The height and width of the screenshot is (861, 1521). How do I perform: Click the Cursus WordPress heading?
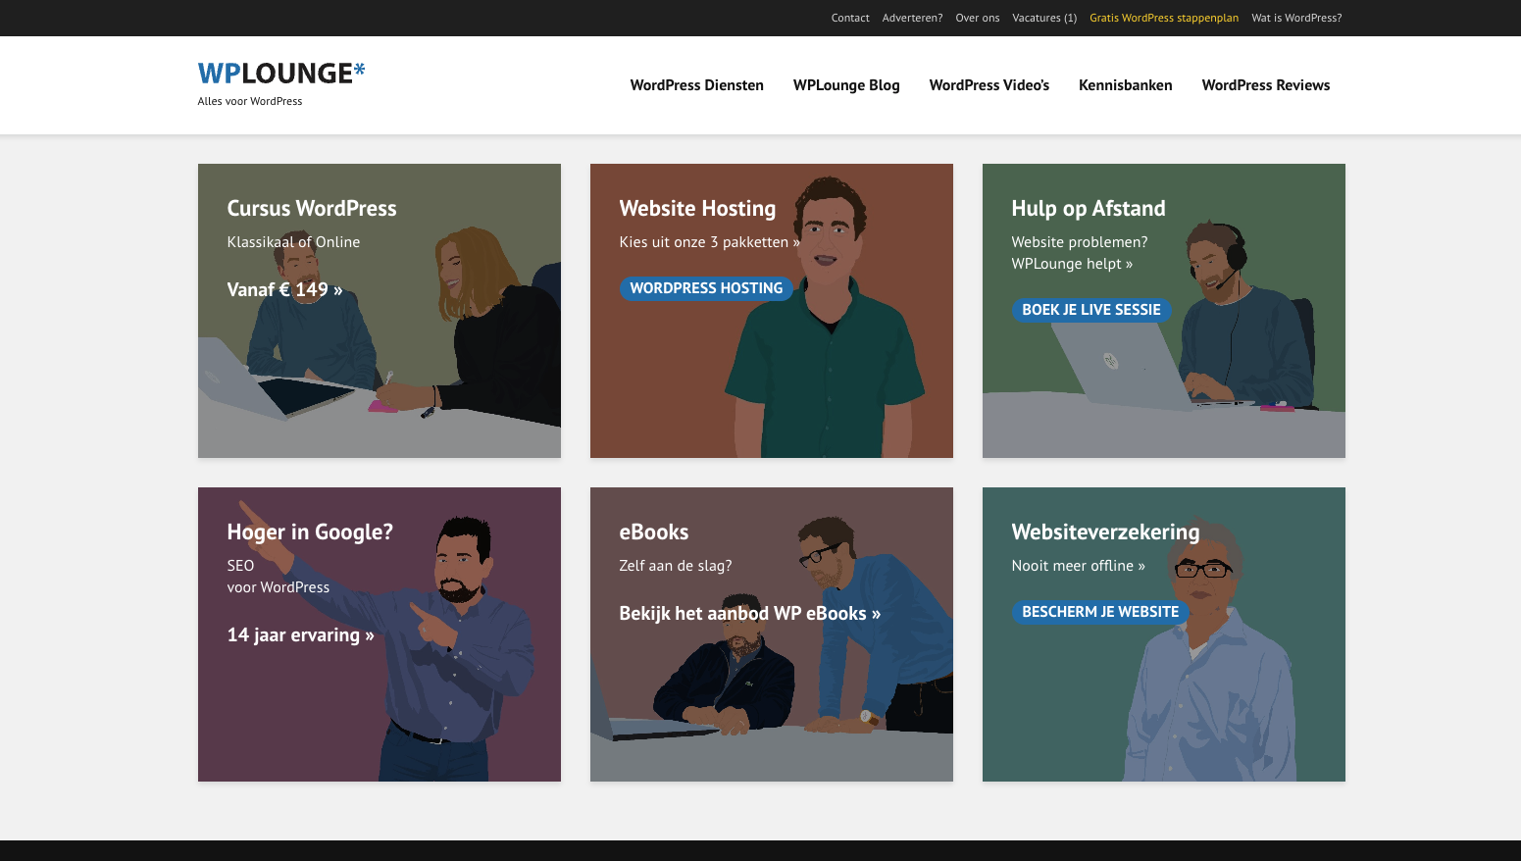(312, 208)
